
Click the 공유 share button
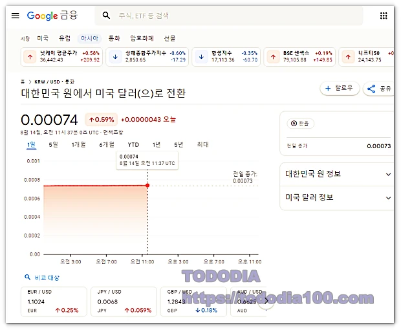pyautogui.click(x=379, y=89)
